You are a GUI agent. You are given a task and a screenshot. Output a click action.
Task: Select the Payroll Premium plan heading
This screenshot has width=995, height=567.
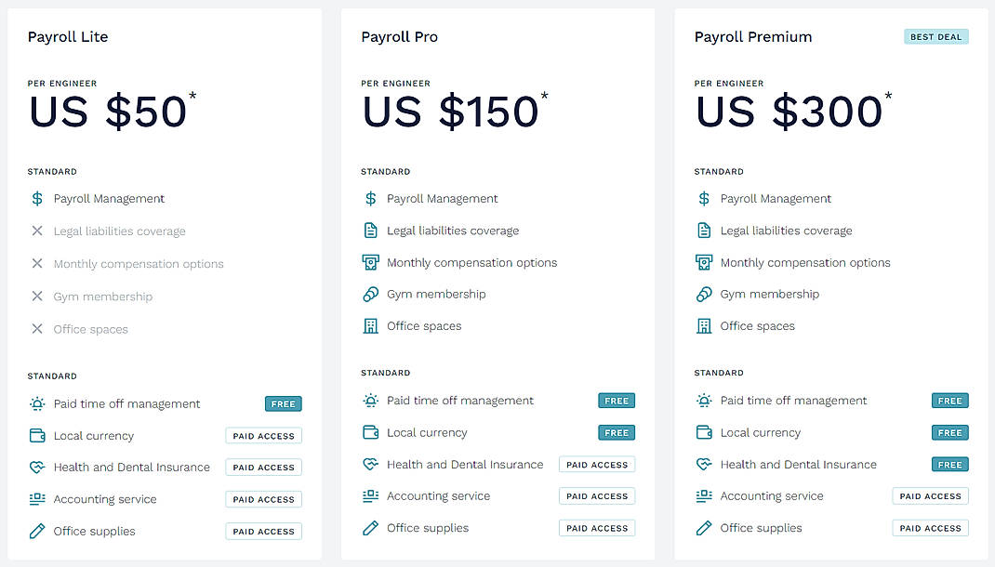tap(753, 36)
